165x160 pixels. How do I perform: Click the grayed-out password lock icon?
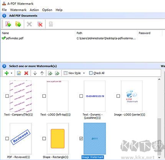point(51,24)
